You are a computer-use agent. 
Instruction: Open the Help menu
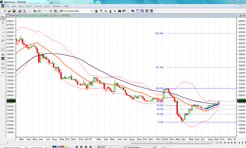point(66,6)
